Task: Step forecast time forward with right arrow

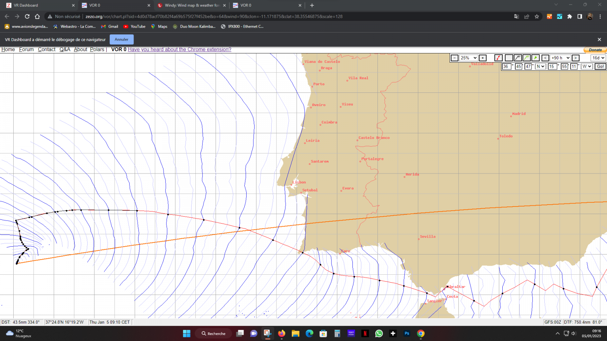Action: 576,58
